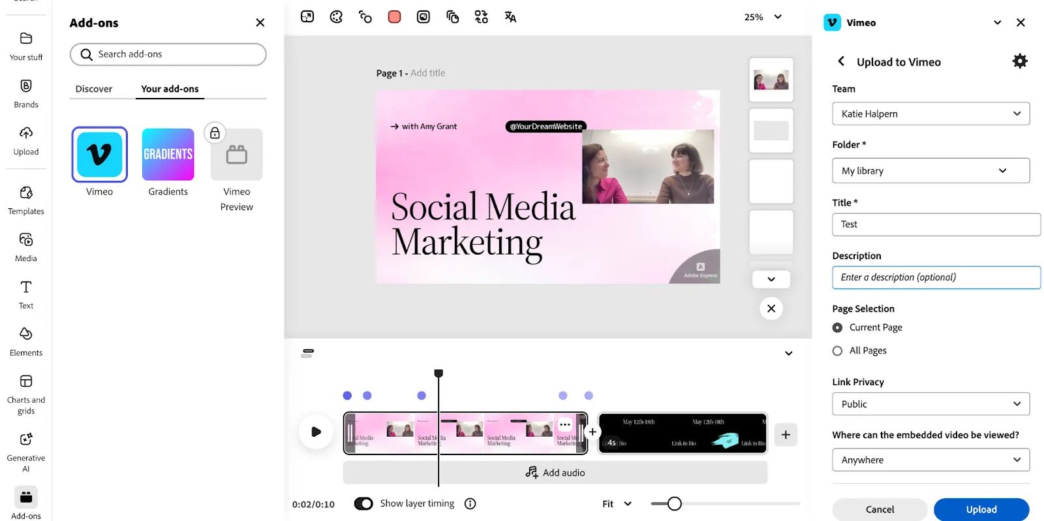Viewport: 1044px width, 521px height.
Task: Open the Vimeo add-on tile
Action: coord(99,155)
